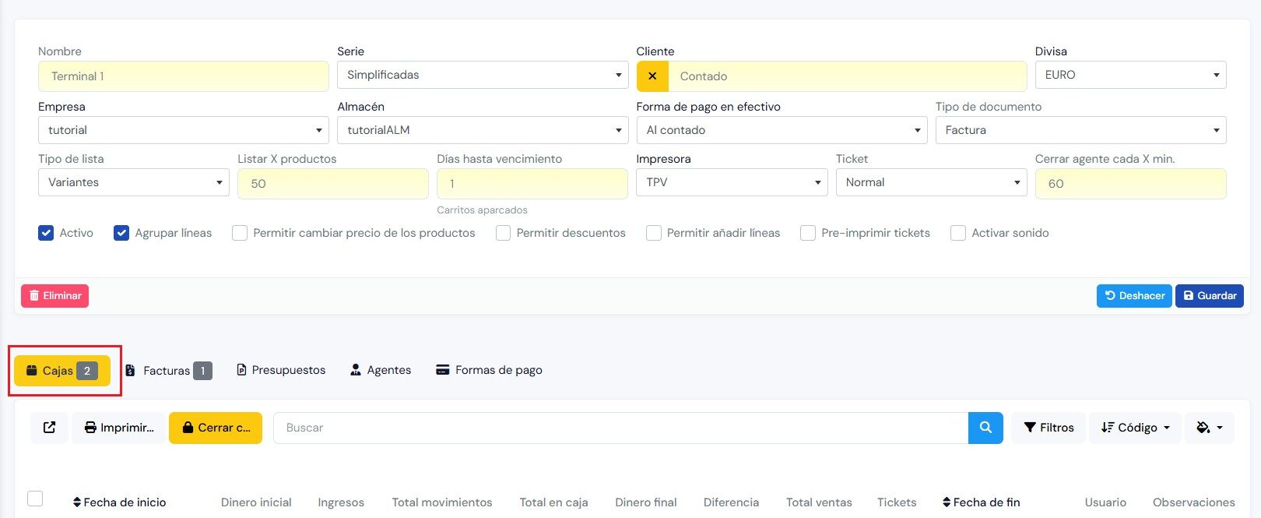Click Imprimir printer button

(x=119, y=428)
